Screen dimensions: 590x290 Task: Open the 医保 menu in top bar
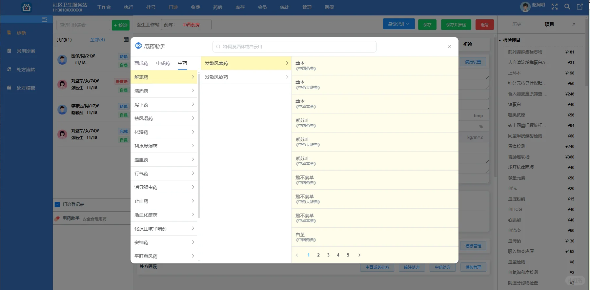[329, 7]
